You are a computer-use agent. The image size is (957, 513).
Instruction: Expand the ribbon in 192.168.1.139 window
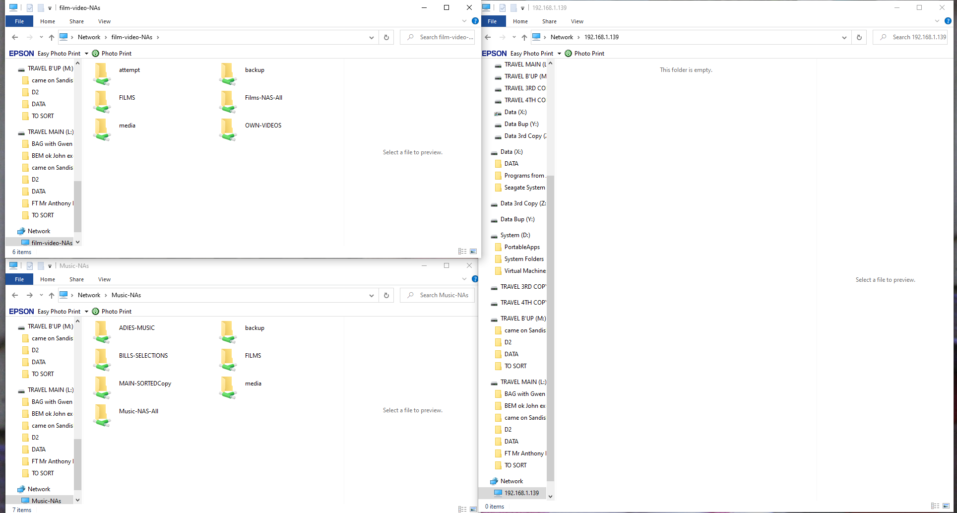(x=937, y=21)
